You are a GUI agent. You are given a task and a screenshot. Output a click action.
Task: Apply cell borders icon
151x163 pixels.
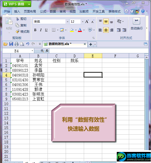[x=54, y=30]
